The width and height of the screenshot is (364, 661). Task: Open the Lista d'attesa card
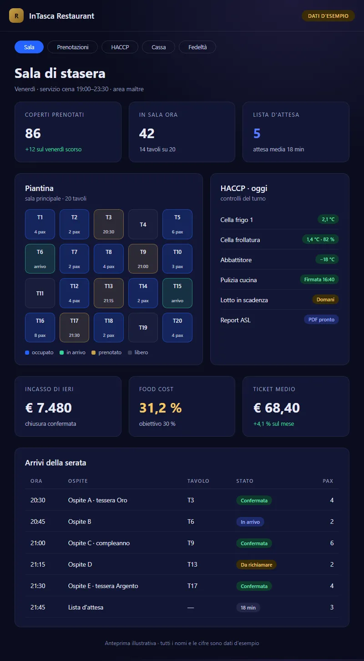click(296, 132)
